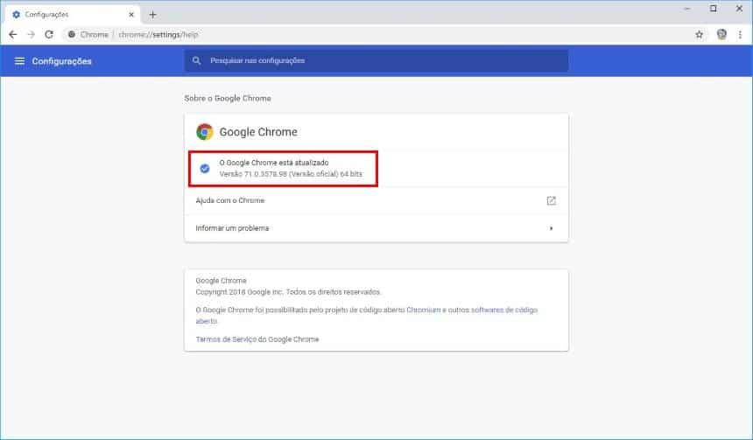Click the blue update checkmark icon
Screen dimensions: 753x440
click(205, 169)
